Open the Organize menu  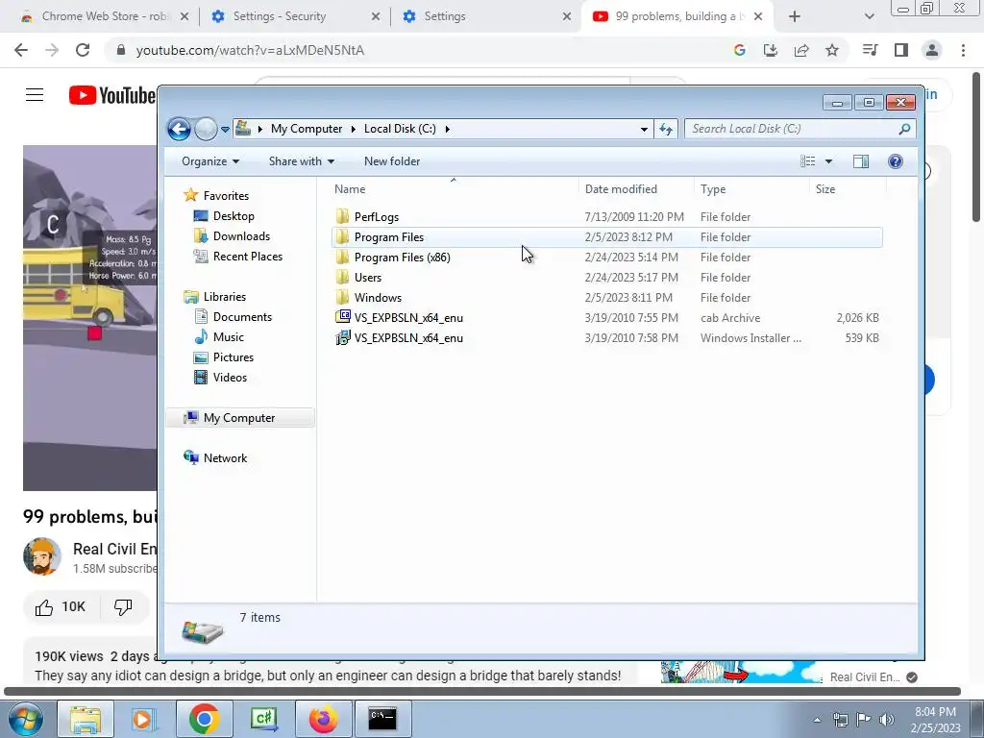pyautogui.click(x=210, y=161)
